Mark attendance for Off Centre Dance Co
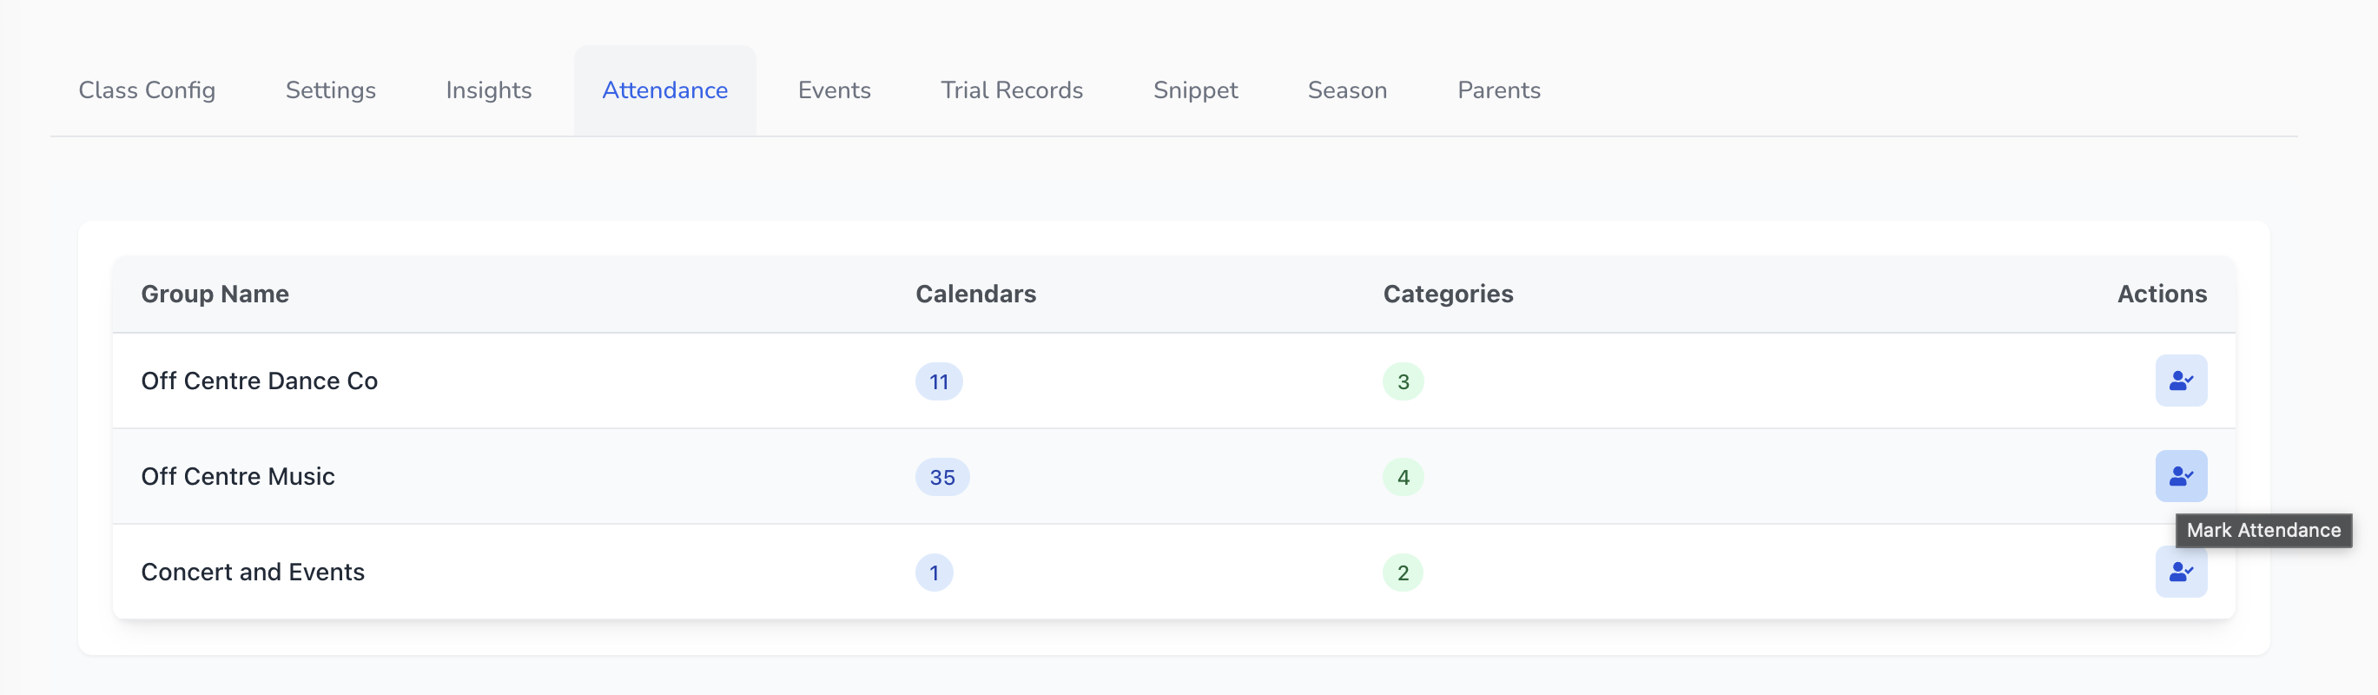This screenshot has width=2378, height=695. (x=2181, y=381)
